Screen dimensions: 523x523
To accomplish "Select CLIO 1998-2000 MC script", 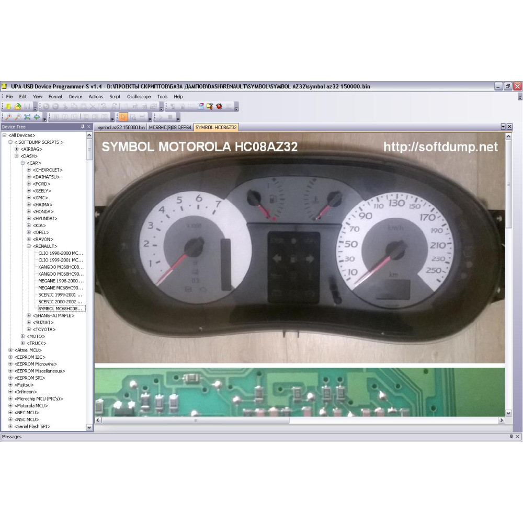I will click(x=60, y=253).
